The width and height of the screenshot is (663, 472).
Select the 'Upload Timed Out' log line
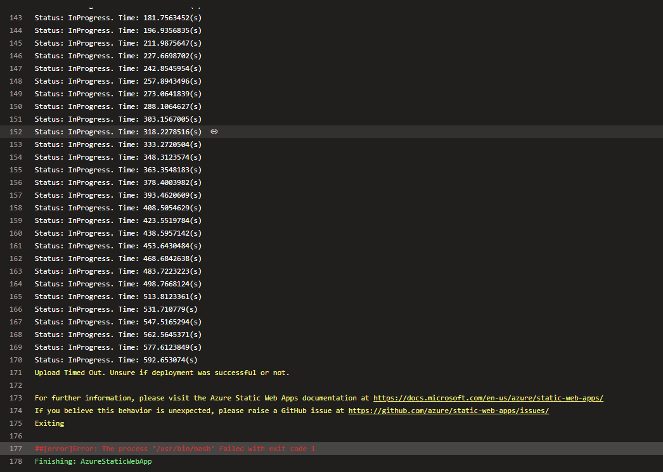[162, 373]
